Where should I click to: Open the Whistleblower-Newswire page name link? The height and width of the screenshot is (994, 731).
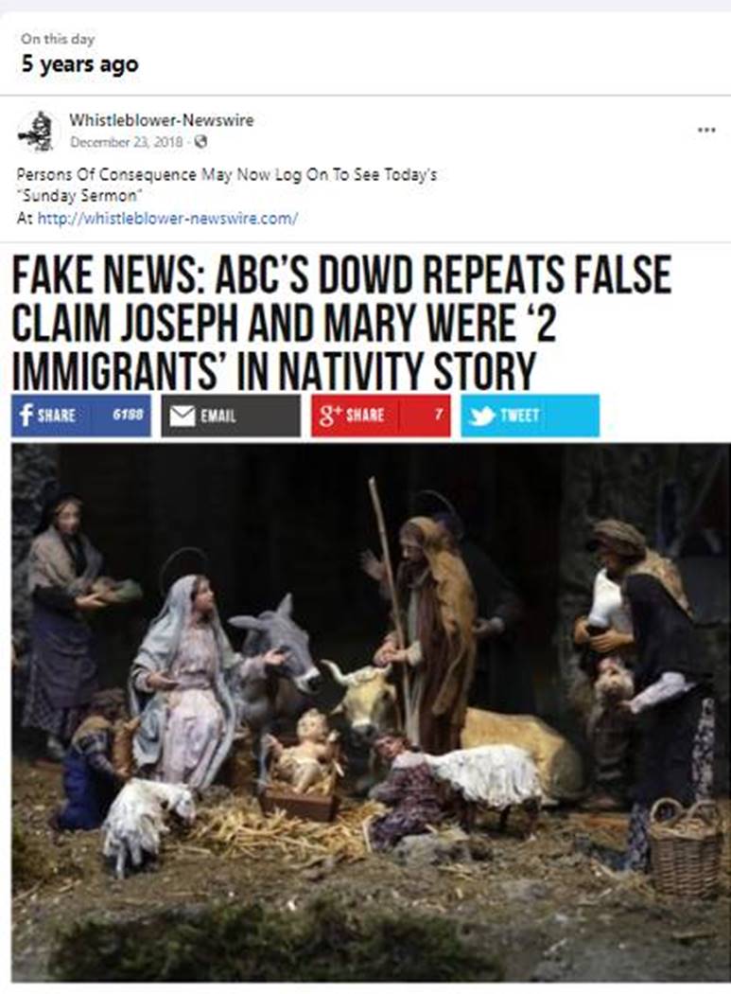(x=161, y=120)
